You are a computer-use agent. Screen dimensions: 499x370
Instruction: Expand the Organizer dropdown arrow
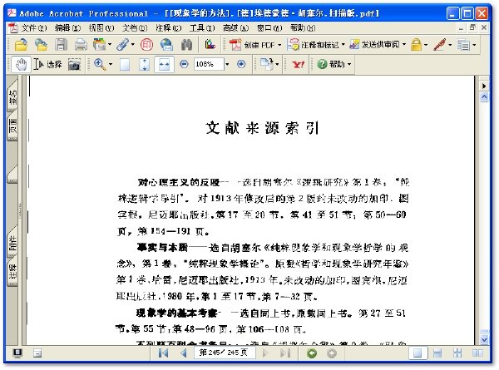point(110,45)
